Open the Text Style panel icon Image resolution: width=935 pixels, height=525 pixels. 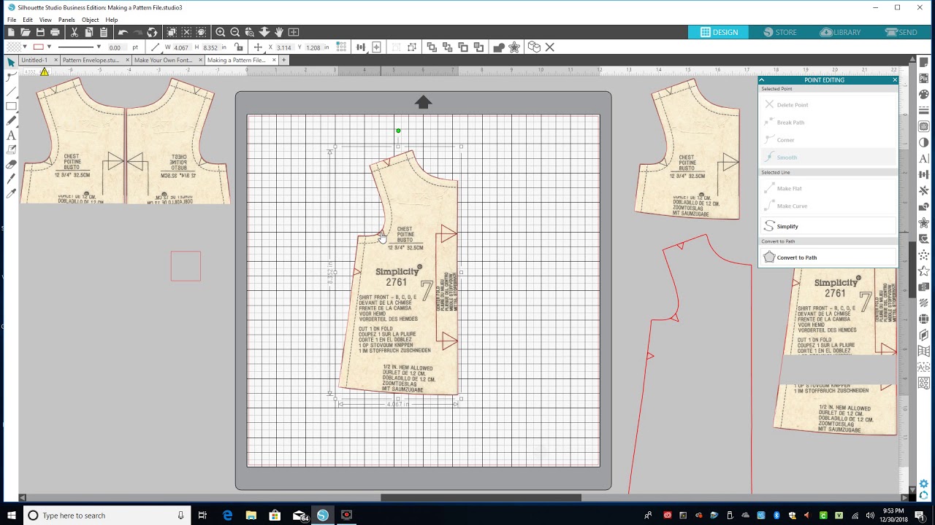(924, 158)
